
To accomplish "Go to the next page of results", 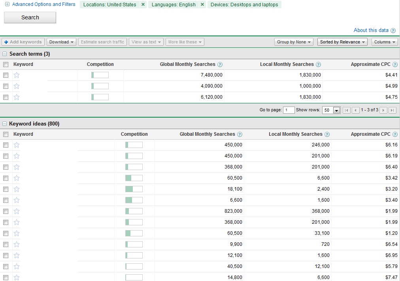I will 383,110.
